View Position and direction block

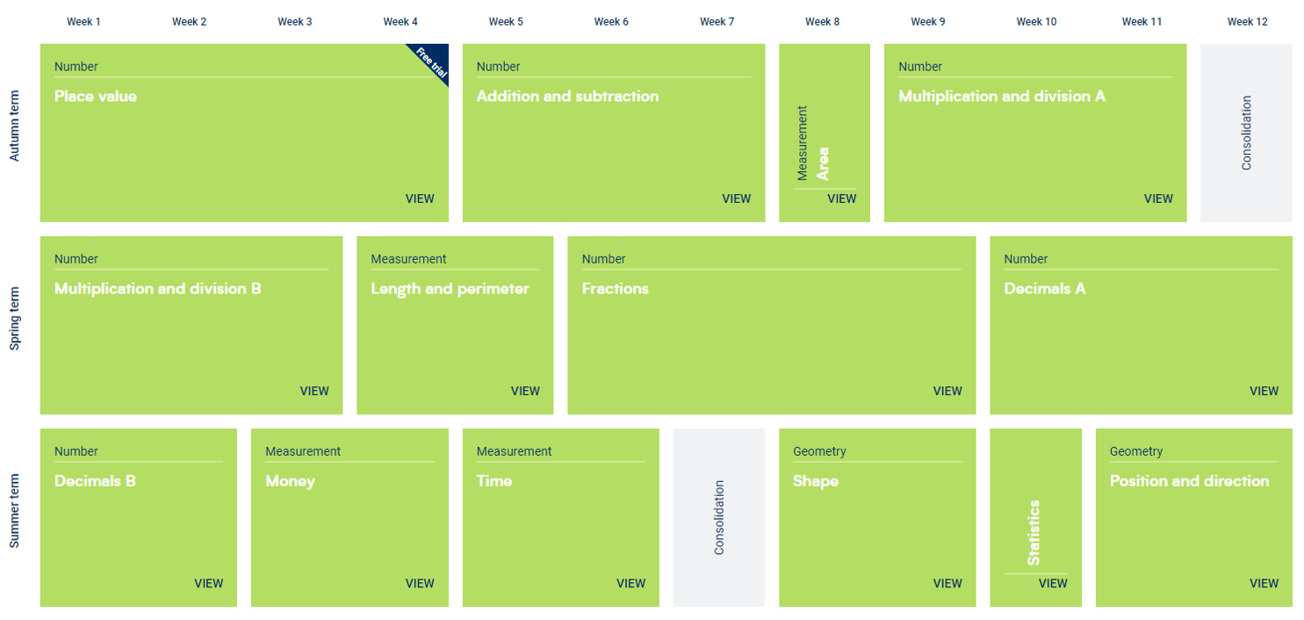coord(1264,583)
